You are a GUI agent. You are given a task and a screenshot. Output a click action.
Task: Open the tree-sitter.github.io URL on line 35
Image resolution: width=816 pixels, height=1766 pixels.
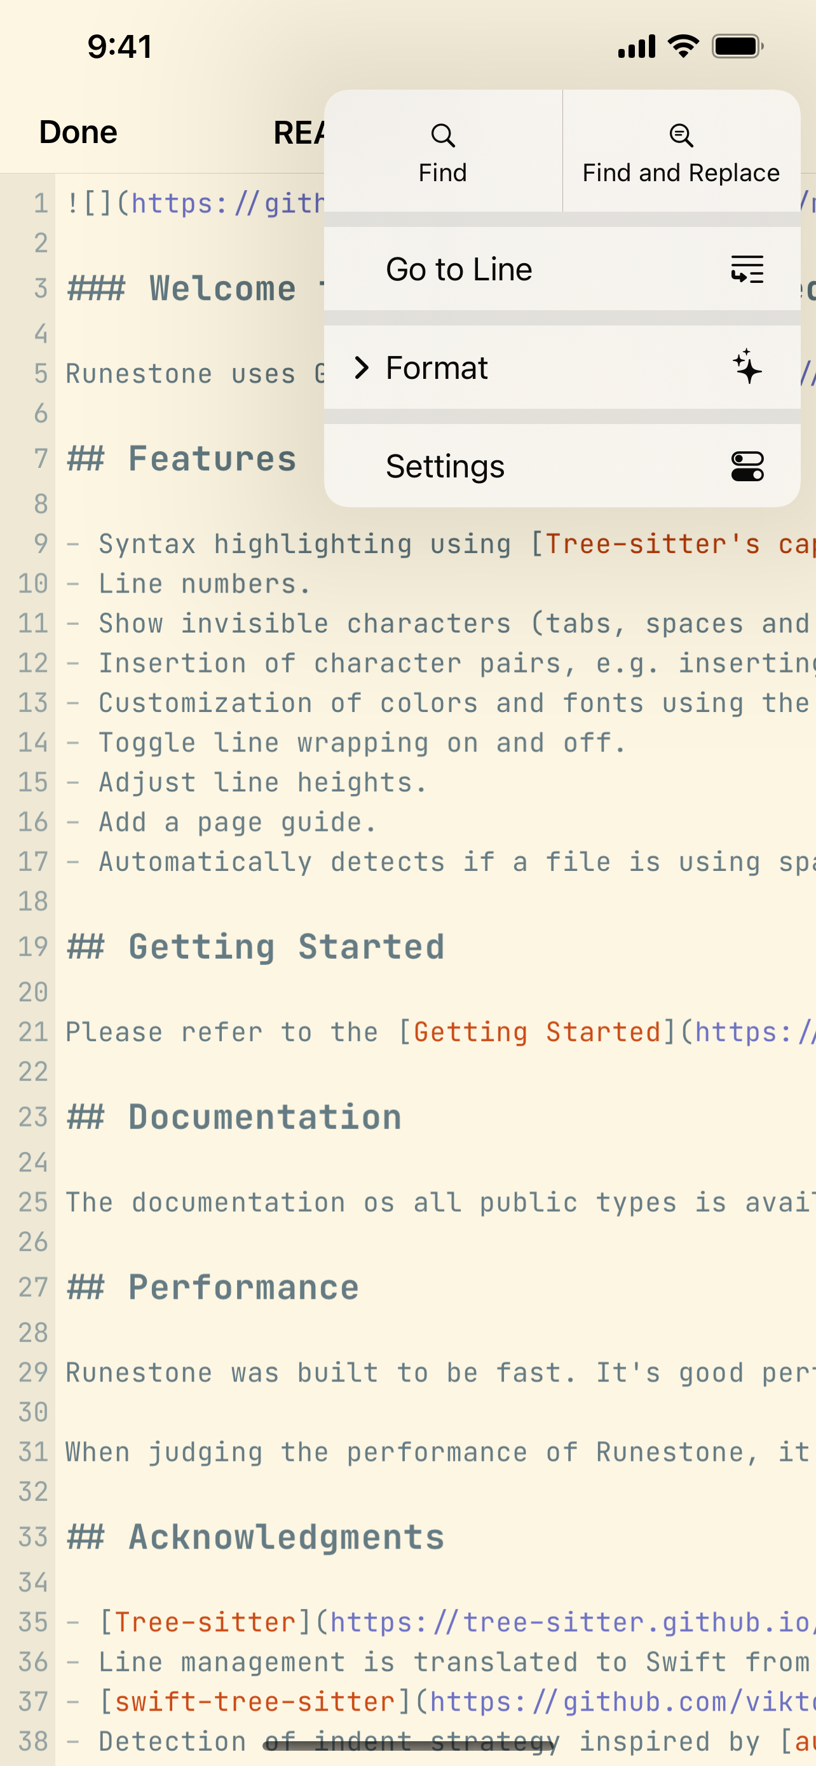coord(573,1622)
